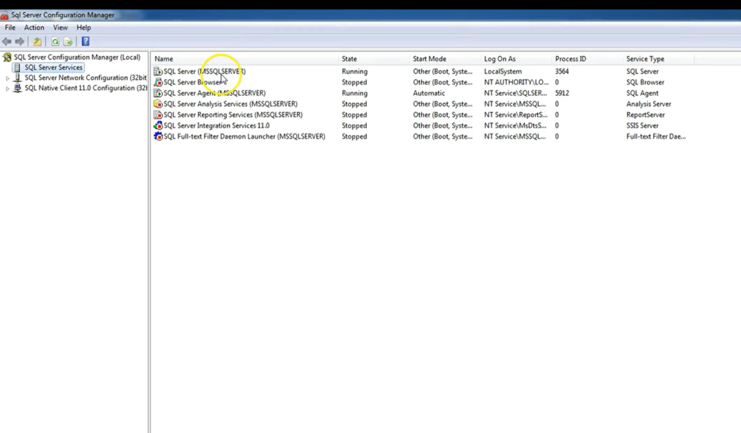
Task: Click the SQL Full-text Filter Daemon Launcher icon
Action: pos(158,137)
